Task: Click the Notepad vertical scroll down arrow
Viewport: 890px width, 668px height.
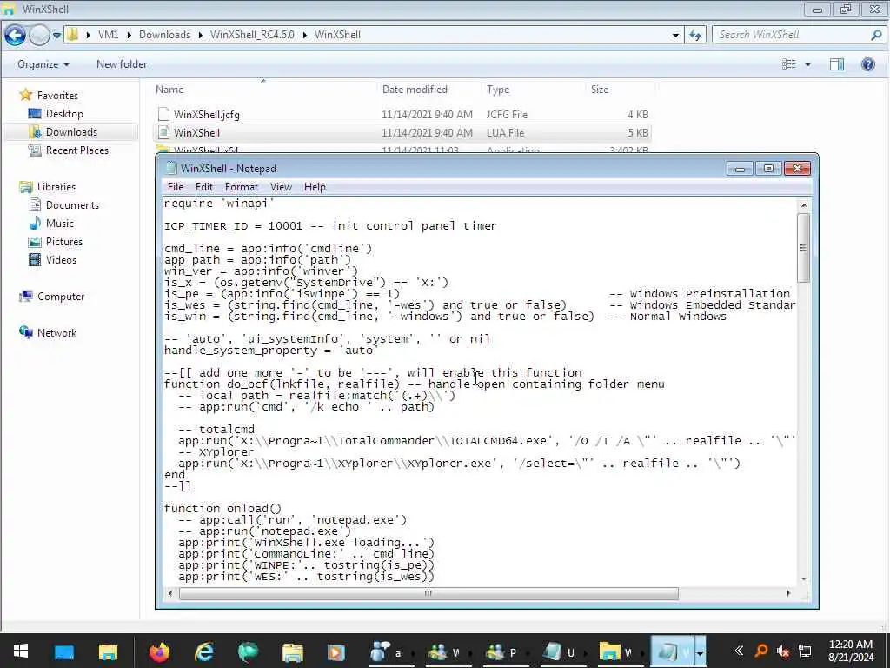Action: pos(804,578)
